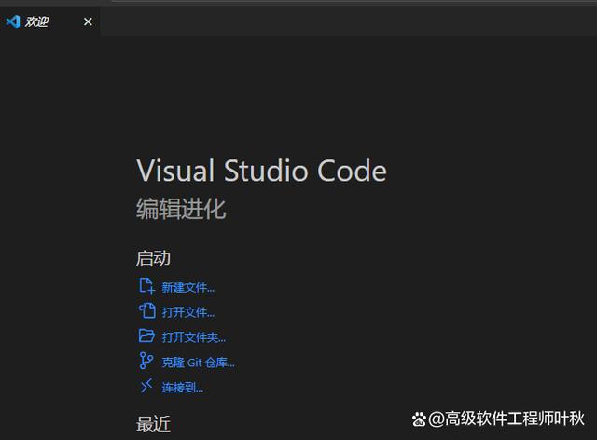Close the 欢迎 tab
The width and height of the screenshot is (597, 440).
pyautogui.click(x=88, y=21)
